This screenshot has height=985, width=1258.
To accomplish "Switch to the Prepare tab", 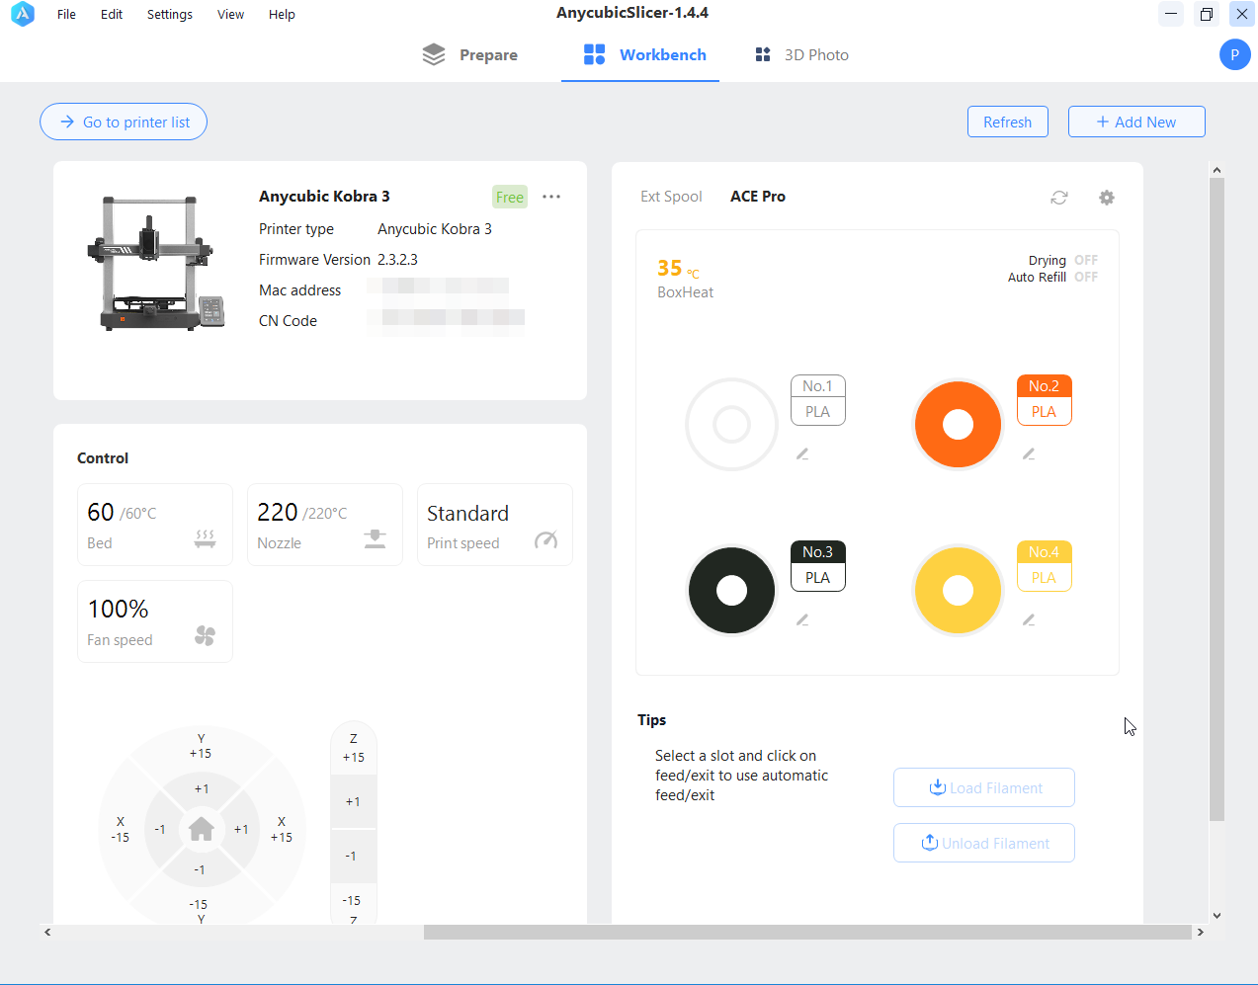I will click(469, 55).
